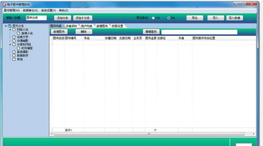Switch to the 作者资料 tab

click(71, 26)
